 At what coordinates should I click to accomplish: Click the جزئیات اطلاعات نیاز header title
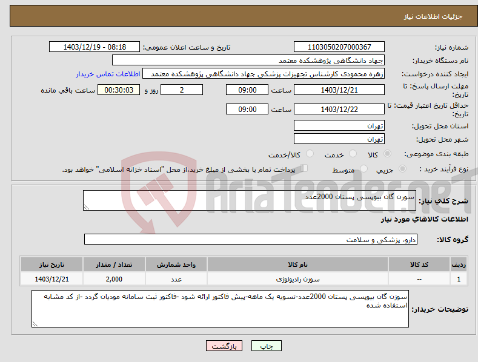(433, 16)
